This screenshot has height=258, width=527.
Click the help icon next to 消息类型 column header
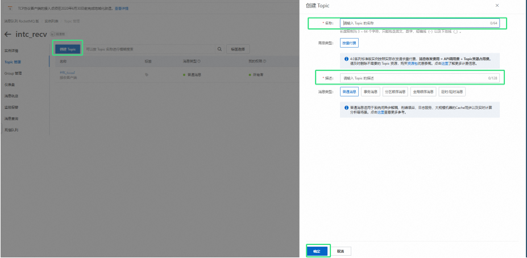point(199,61)
